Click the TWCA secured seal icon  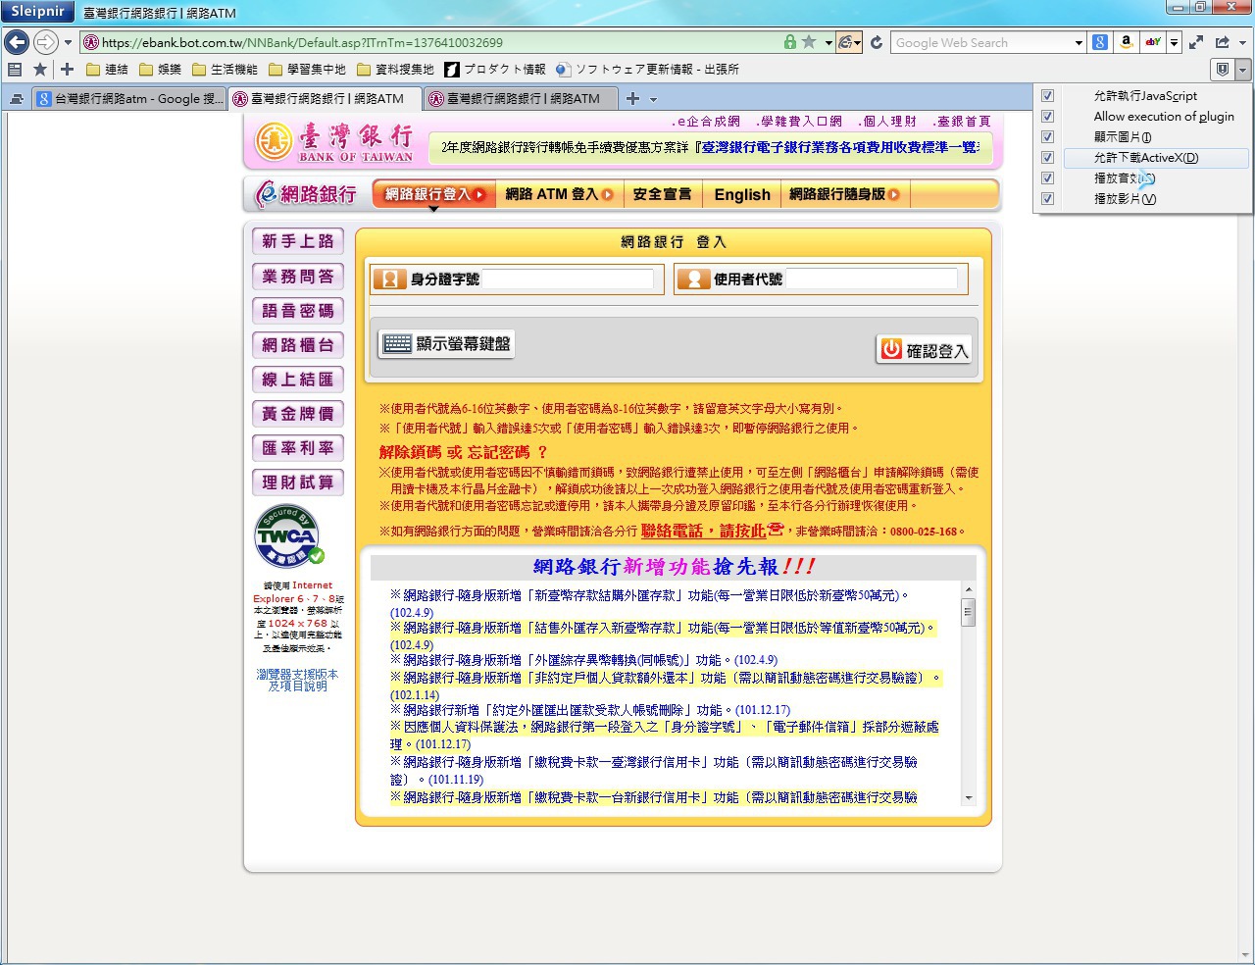click(x=289, y=535)
